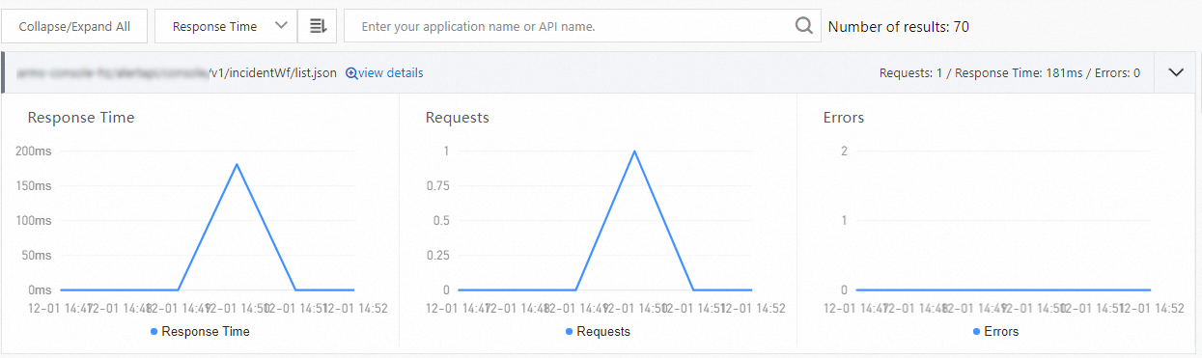Click the peak point of Response Time chart
The height and width of the screenshot is (358, 1202).
pos(237,164)
